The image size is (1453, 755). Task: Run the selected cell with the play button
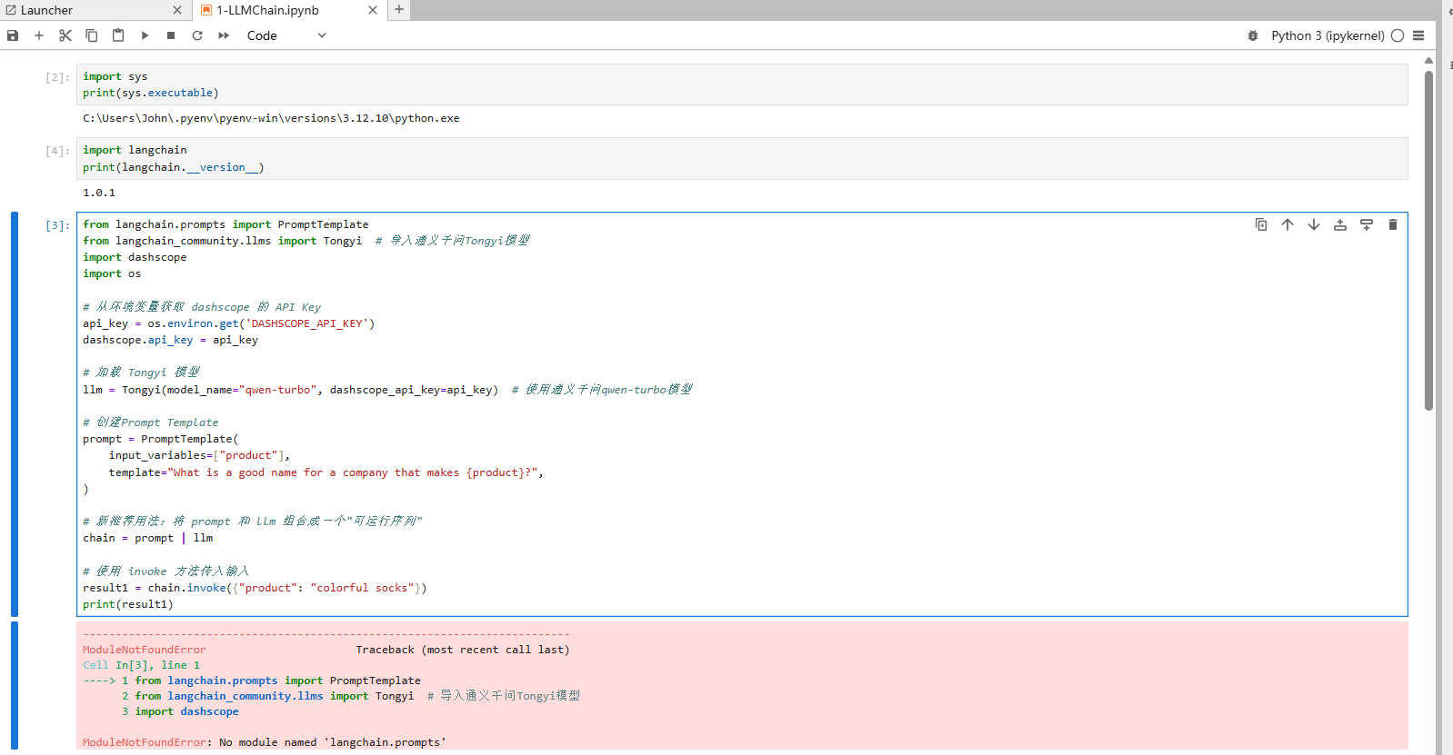coord(145,35)
